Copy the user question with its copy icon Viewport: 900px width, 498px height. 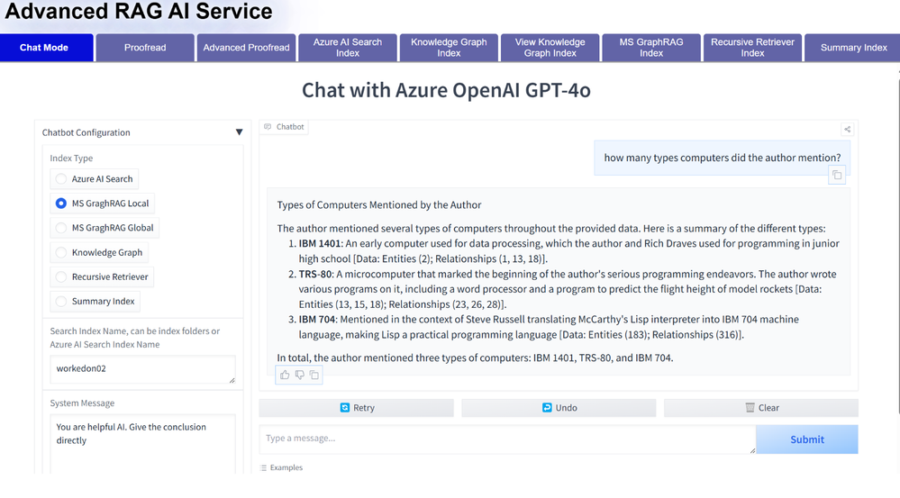(x=837, y=175)
